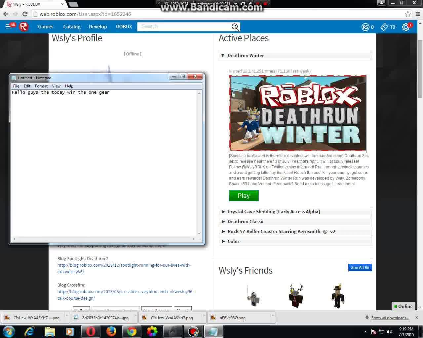Show hidden system tray icons

pos(365,332)
